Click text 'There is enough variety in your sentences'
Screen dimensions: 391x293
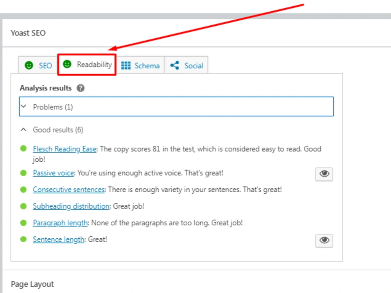174,189
